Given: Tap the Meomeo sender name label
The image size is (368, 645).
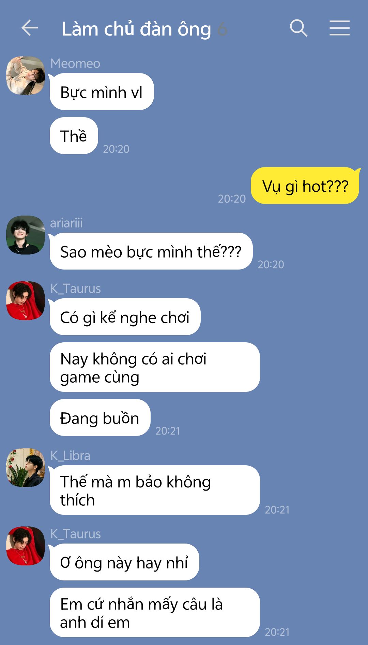Looking at the screenshot, I should coord(75,64).
